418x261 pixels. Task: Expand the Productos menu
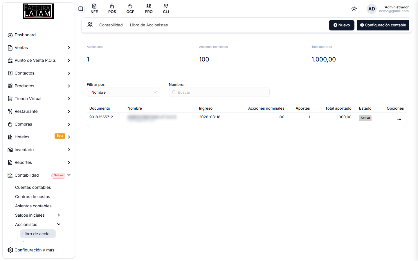coord(39,86)
